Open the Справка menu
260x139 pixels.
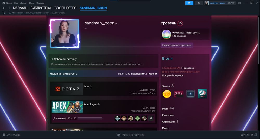tap(40, 3)
